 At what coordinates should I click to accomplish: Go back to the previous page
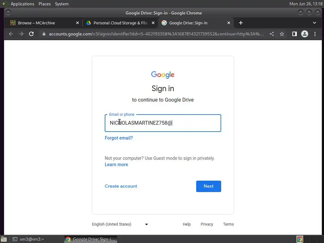[x=11, y=34]
